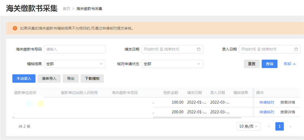Focus the 海关缴款书号码 input field
304x140 pixels.
click(75, 49)
